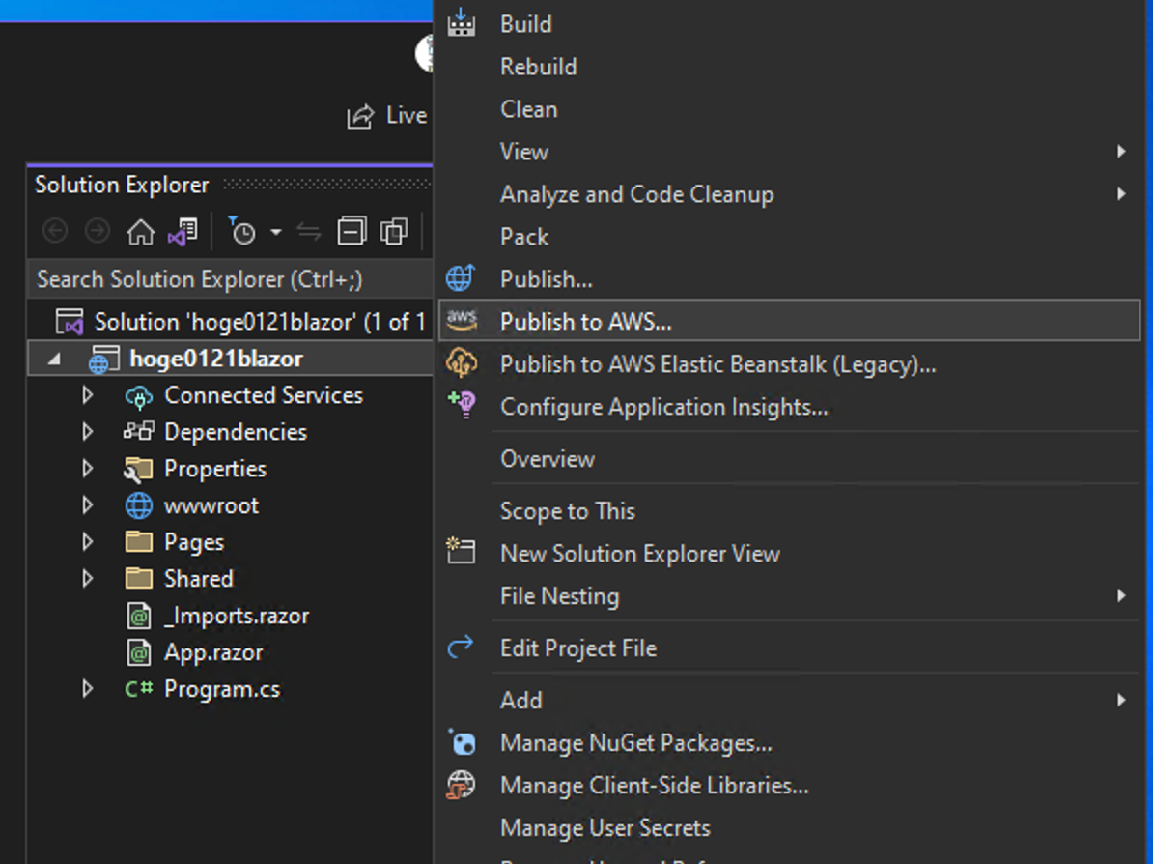Choose Manage NuGet Packages...
The height and width of the screenshot is (864, 1153).
coord(790,743)
